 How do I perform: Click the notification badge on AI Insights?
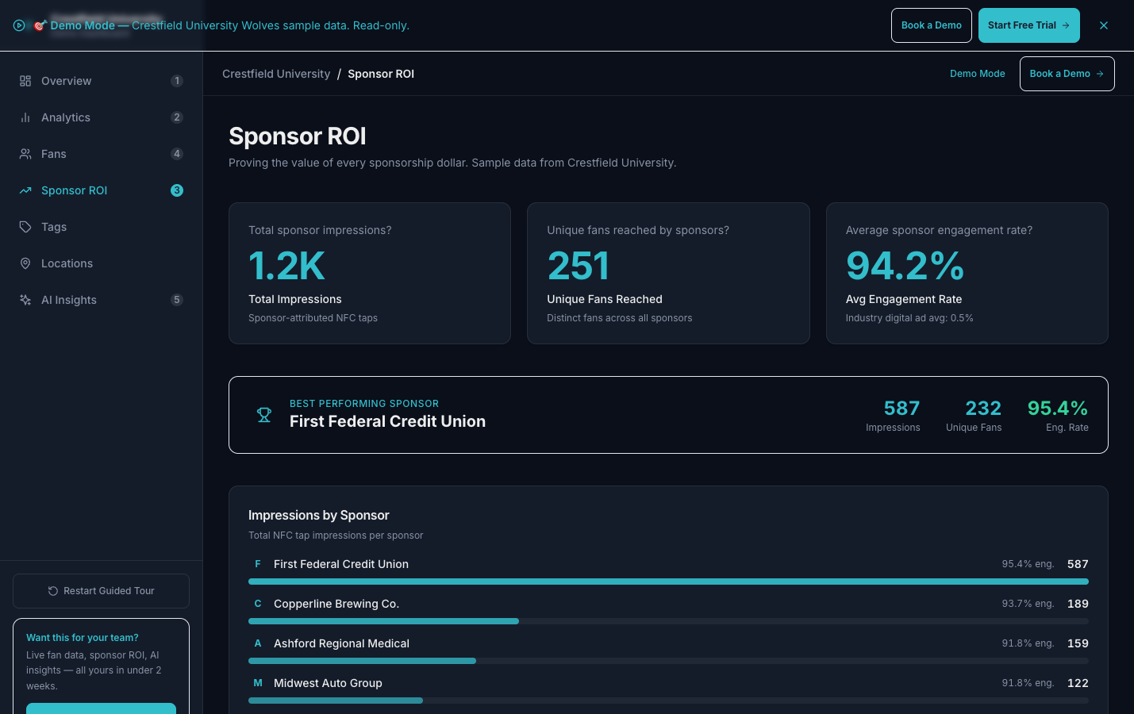(x=176, y=300)
